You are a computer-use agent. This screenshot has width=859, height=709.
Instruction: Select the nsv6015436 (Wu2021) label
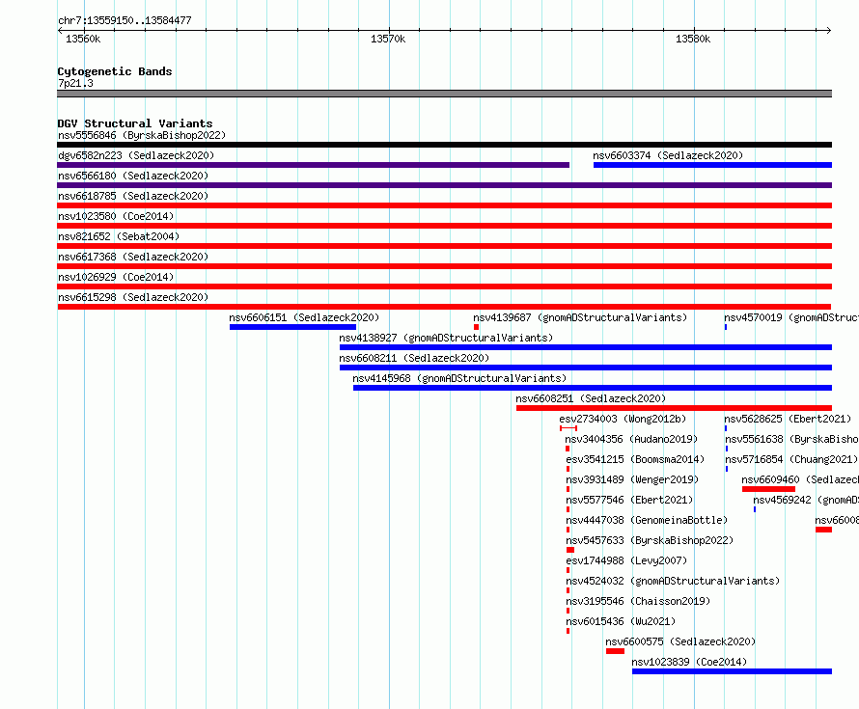[x=621, y=621]
